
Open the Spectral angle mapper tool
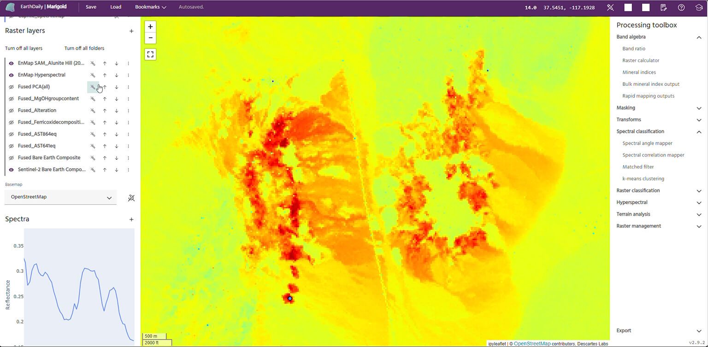[x=647, y=143]
